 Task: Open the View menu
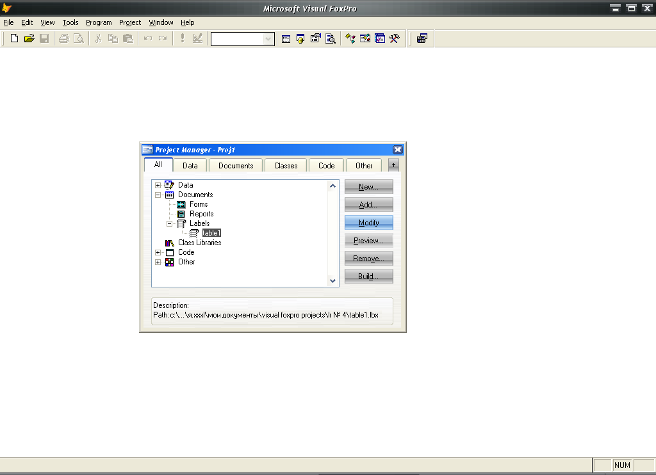point(47,22)
